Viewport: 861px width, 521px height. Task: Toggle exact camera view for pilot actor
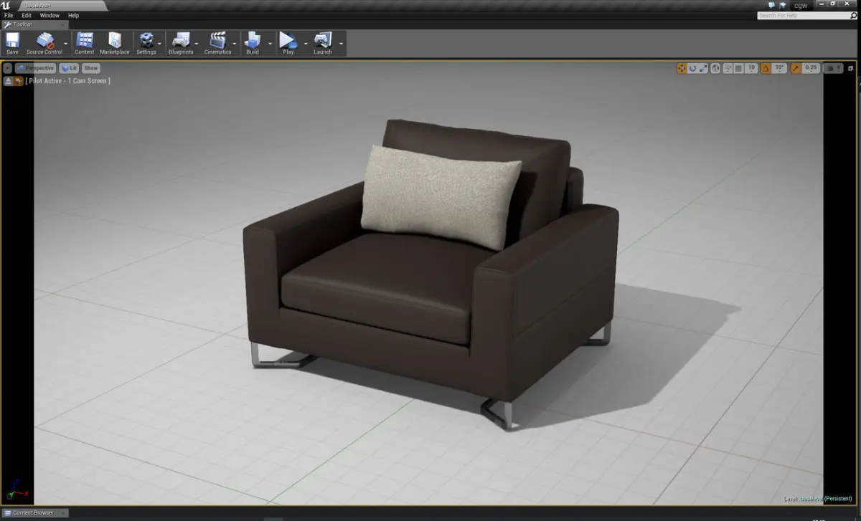coord(19,81)
